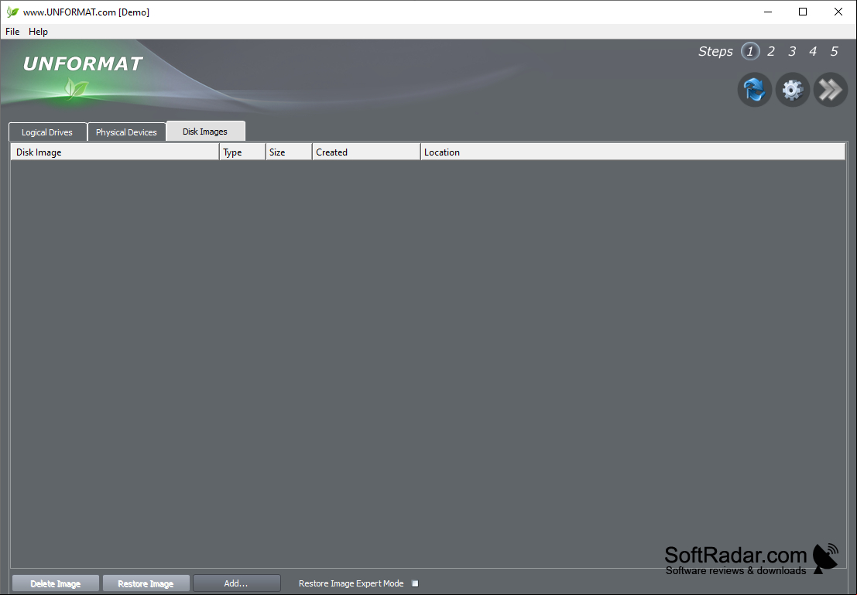Sort by the Size column header

tap(289, 152)
